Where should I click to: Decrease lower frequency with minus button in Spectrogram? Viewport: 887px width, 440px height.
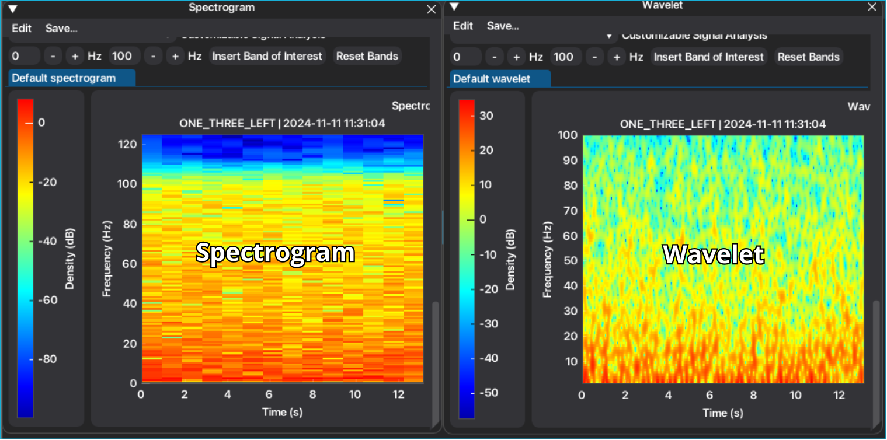click(x=53, y=56)
